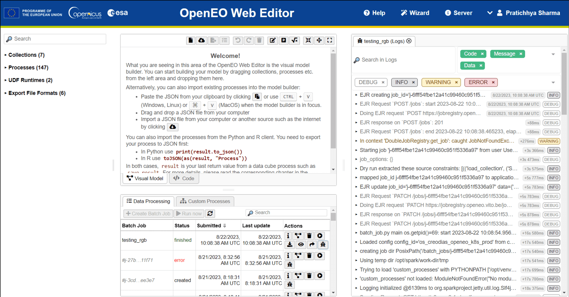Click the redo arrow in editor toolbar
Image resolution: width=569 pixels, height=297 pixels.
(249, 40)
